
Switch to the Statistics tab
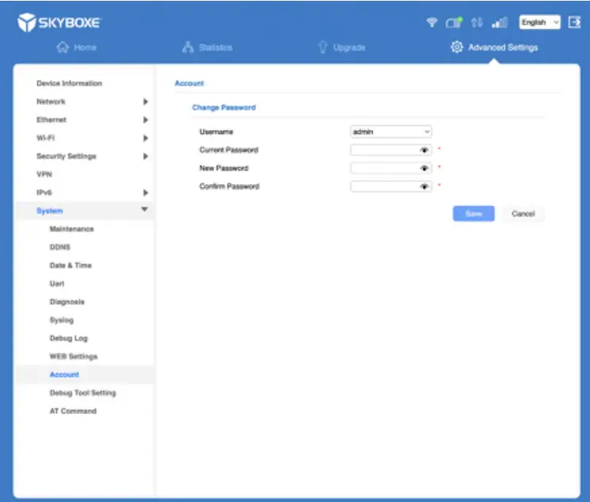tap(208, 48)
